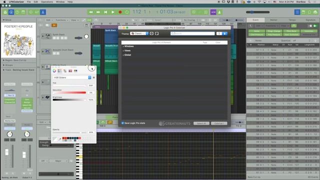Select the first red saved color swatch
The height and width of the screenshot is (180, 320).
[63, 138]
